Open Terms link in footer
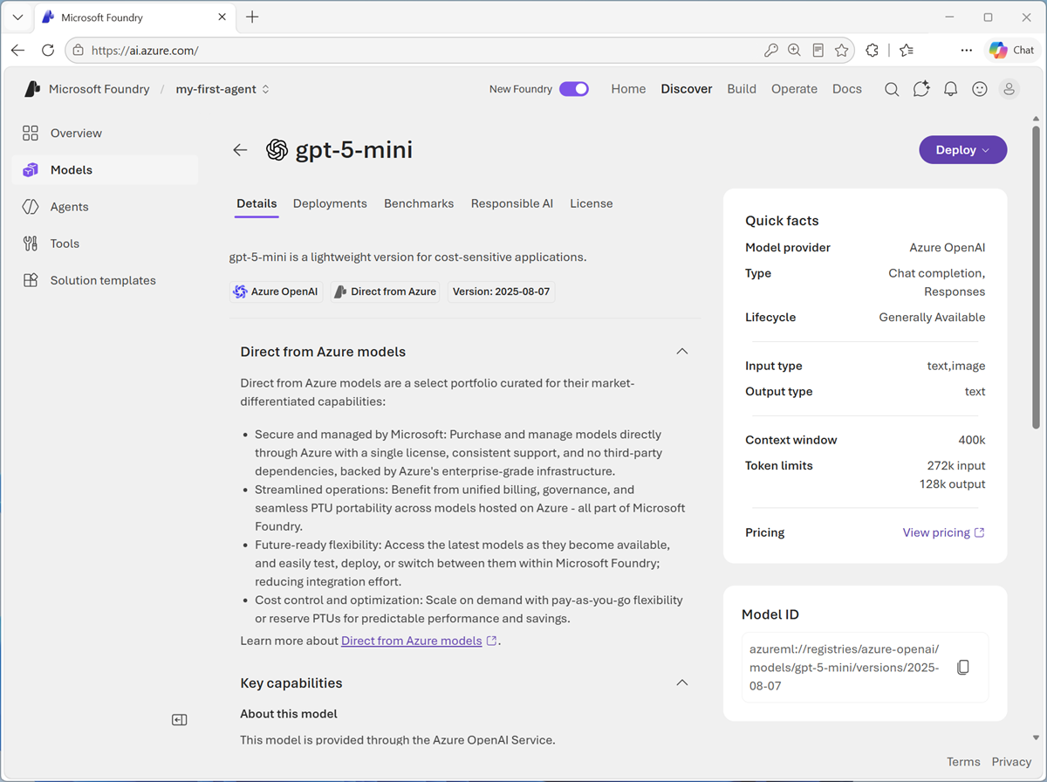 (963, 762)
